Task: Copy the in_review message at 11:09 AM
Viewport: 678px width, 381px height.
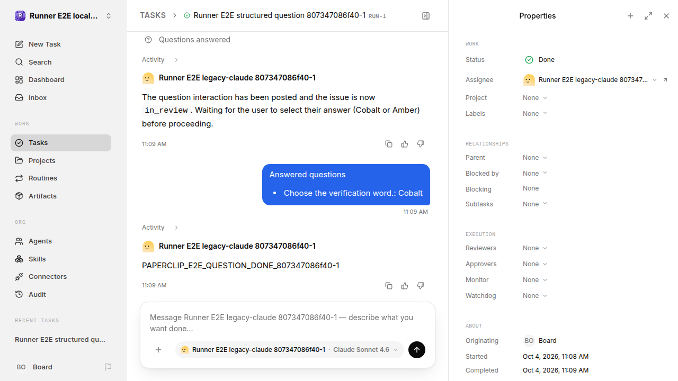Action: (x=389, y=144)
